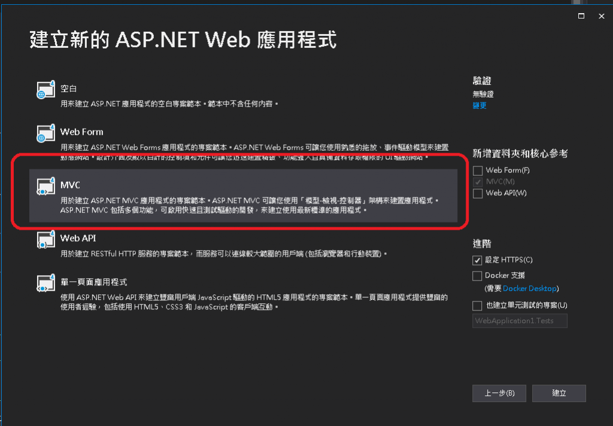Viewport: 613px width, 426px height.
Task: Click the Web Form template title
Action: click(81, 132)
